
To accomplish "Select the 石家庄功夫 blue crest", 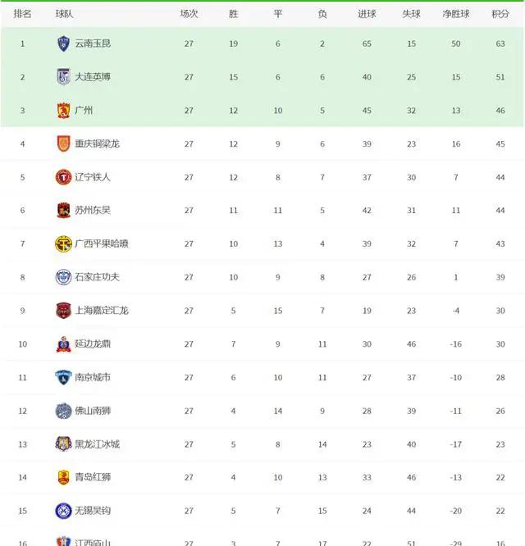I will pos(63,277).
